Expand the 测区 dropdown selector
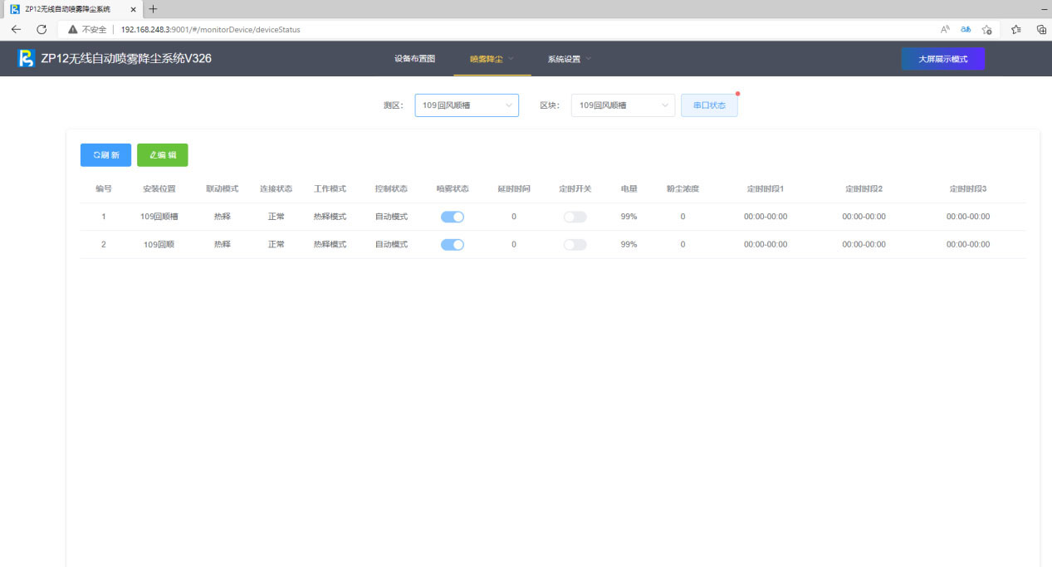Viewport: 1052px width, 567px height. tap(466, 105)
